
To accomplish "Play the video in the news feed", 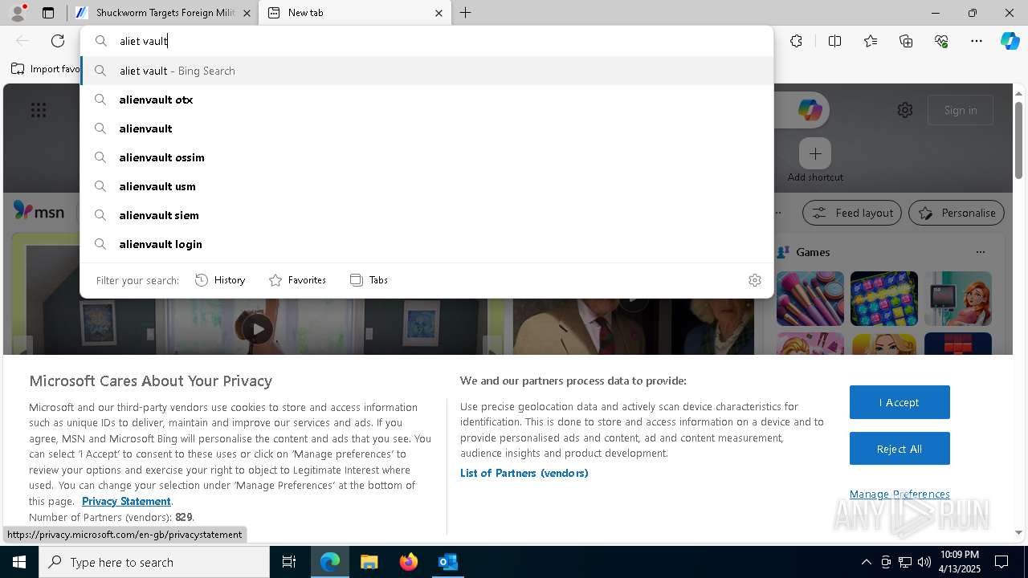I will (x=257, y=328).
